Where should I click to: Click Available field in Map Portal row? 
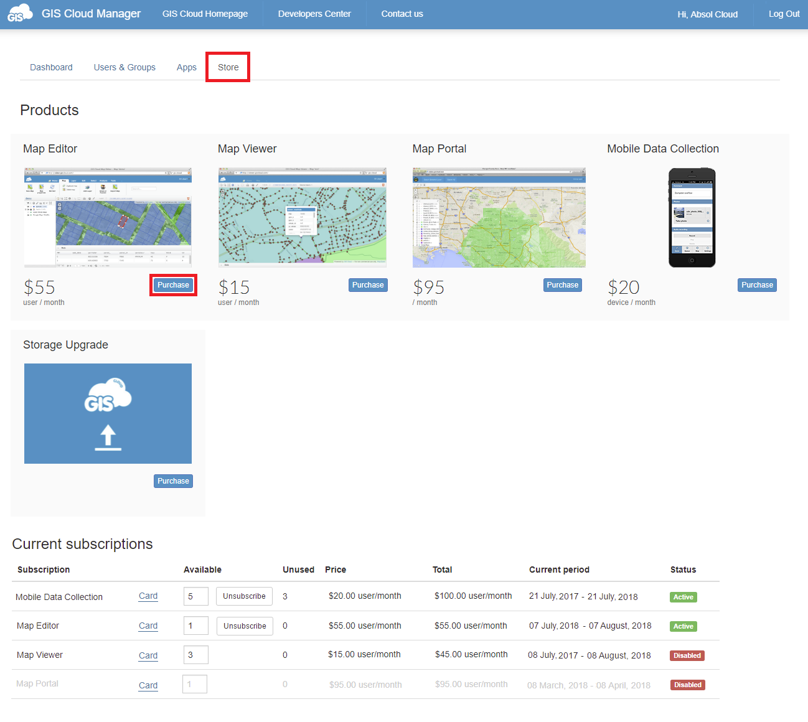(195, 684)
